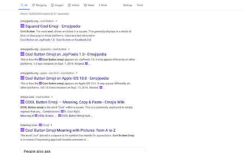
Task: Open search Settings
Action: pyautogui.click(x=127, y=5)
